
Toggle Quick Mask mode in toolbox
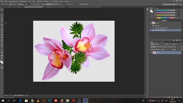pos(2,65)
